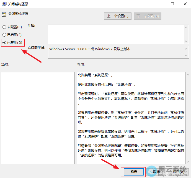Click the up arrow in 注释 box scrollbar
The image size is (191, 178).
pos(186,27)
